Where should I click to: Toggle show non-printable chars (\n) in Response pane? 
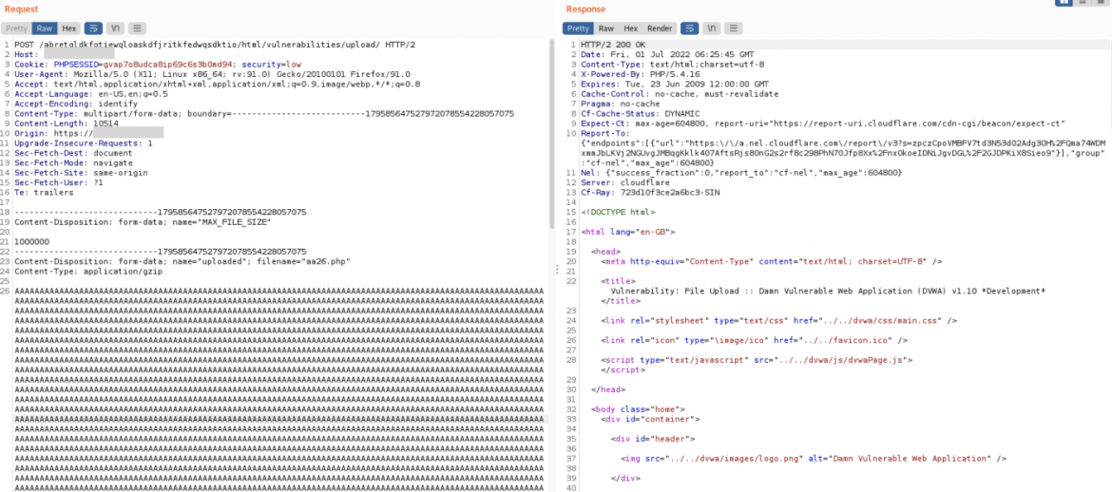pos(711,28)
